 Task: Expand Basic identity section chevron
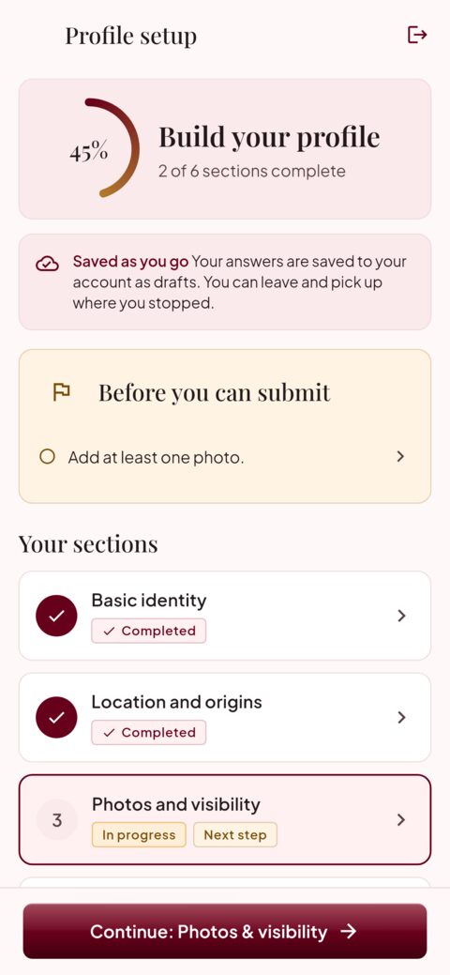(x=401, y=616)
